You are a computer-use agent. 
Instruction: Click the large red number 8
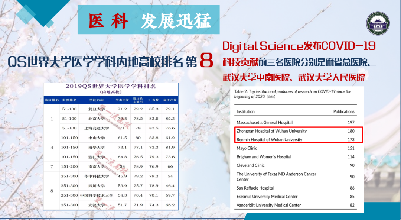click(206, 61)
